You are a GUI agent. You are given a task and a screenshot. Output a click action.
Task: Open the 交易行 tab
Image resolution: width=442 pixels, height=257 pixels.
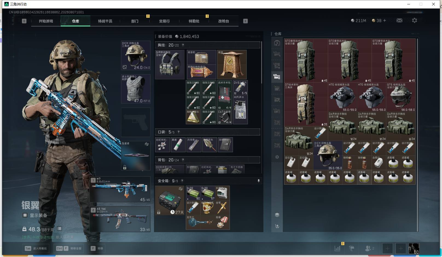[164, 21]
